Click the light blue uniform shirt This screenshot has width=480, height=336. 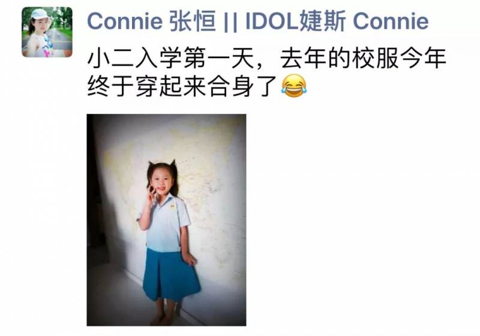coord(167,223)
